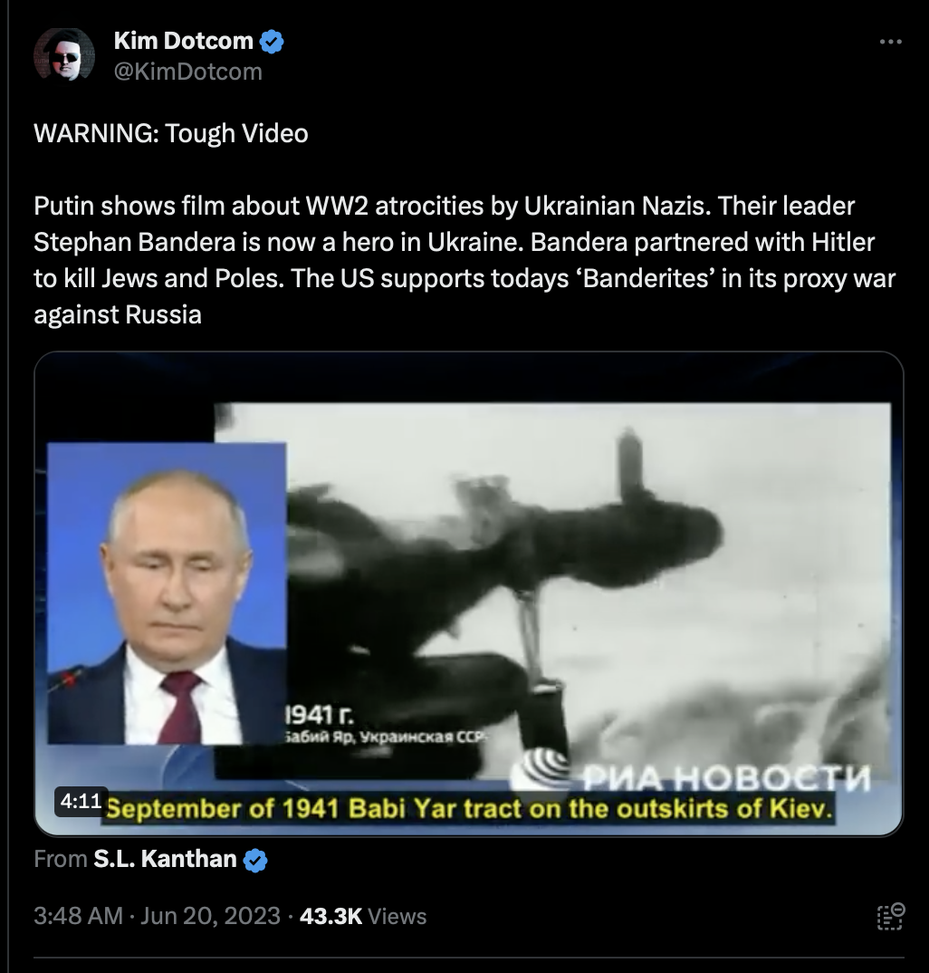The width and height of the screenshot is (929, 973).
Task: Click the tweet paragraph mentioning Stephan Bandera
Action: (464, 260)
